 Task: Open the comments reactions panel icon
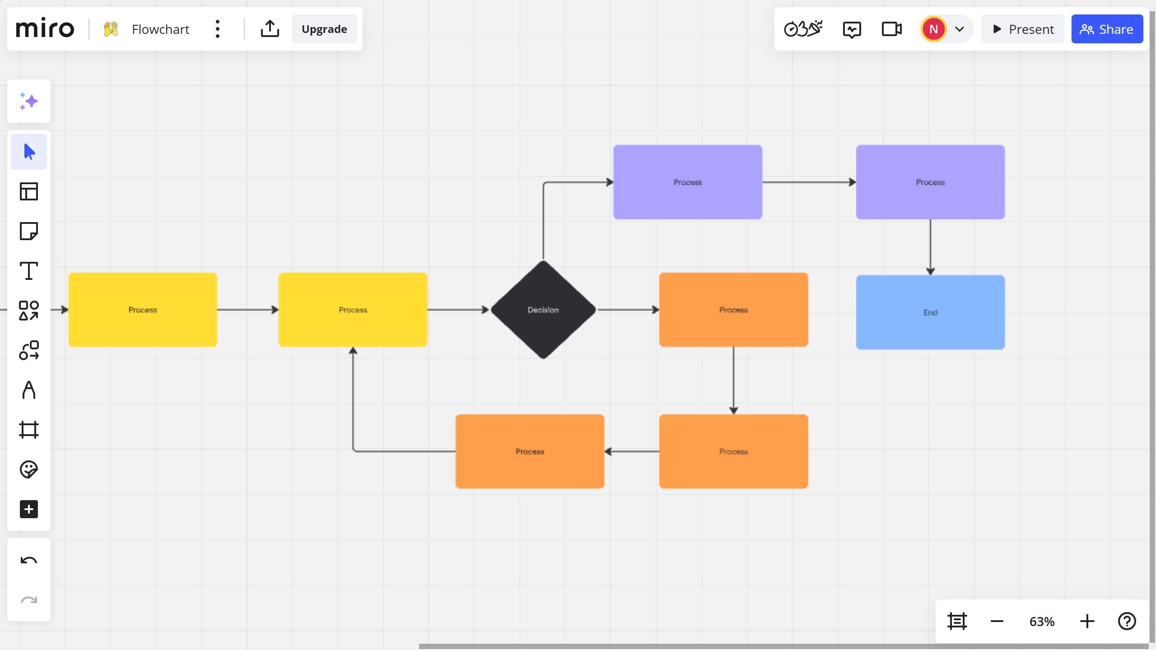[852, 29]
